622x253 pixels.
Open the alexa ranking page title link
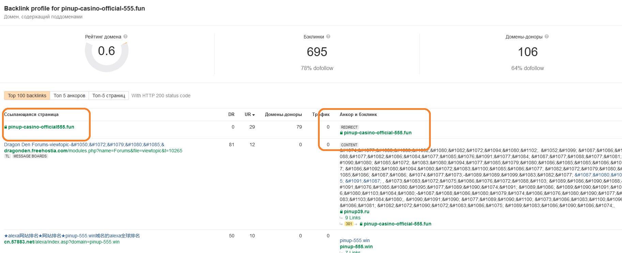[72, 236]
